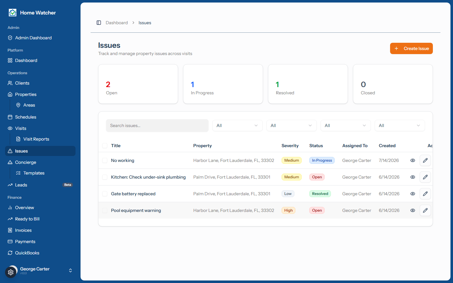View 'Kitchen: Check under-sink plumbing' via eye icon
Viewport: 453px width, 283px height.
413,177
